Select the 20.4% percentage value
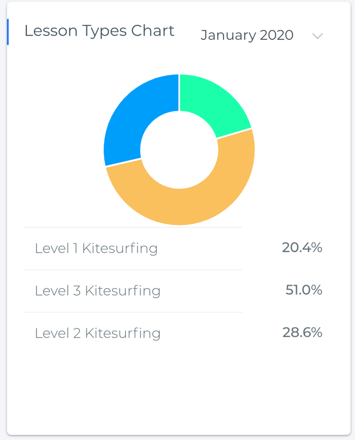The width and height of the screenshot is (355, 440). click(x=302, y=248)
